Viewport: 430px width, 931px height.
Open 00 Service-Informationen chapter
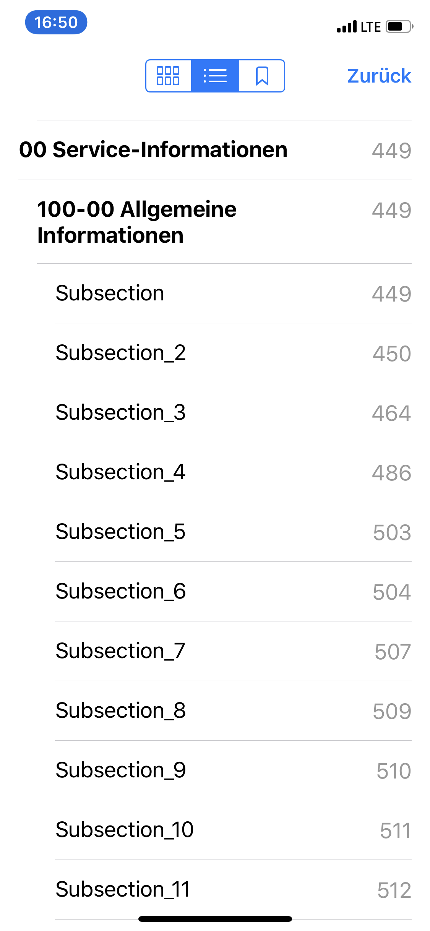pos(153,149)
